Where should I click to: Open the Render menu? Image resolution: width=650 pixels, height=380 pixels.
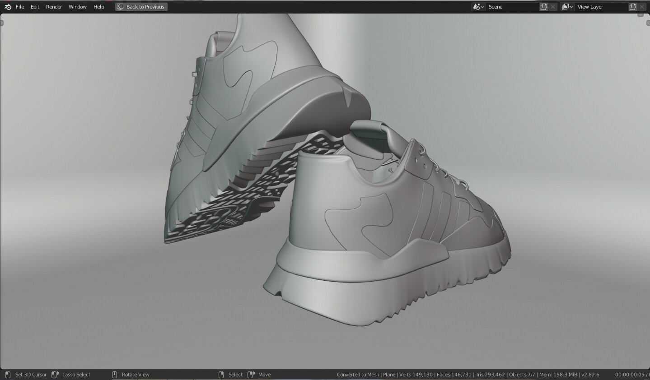(x=54, y=7)
